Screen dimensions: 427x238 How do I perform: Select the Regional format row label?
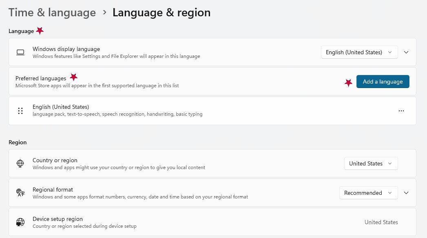pyautogui.click(x=53, y=190)
